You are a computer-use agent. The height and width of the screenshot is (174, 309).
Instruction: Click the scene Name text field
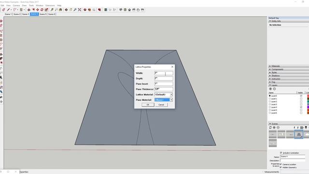293,157
